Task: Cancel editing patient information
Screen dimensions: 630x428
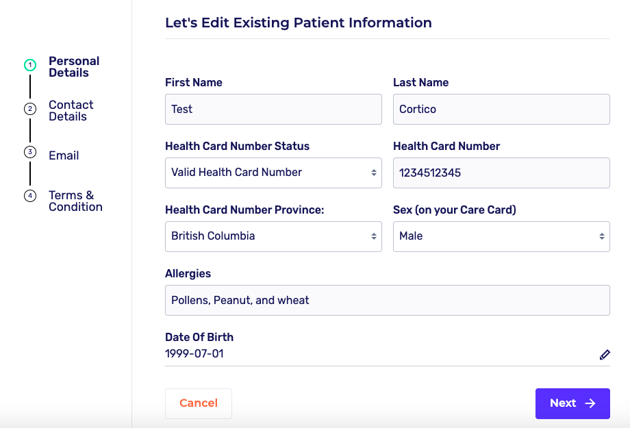Action: click(199, 403)
